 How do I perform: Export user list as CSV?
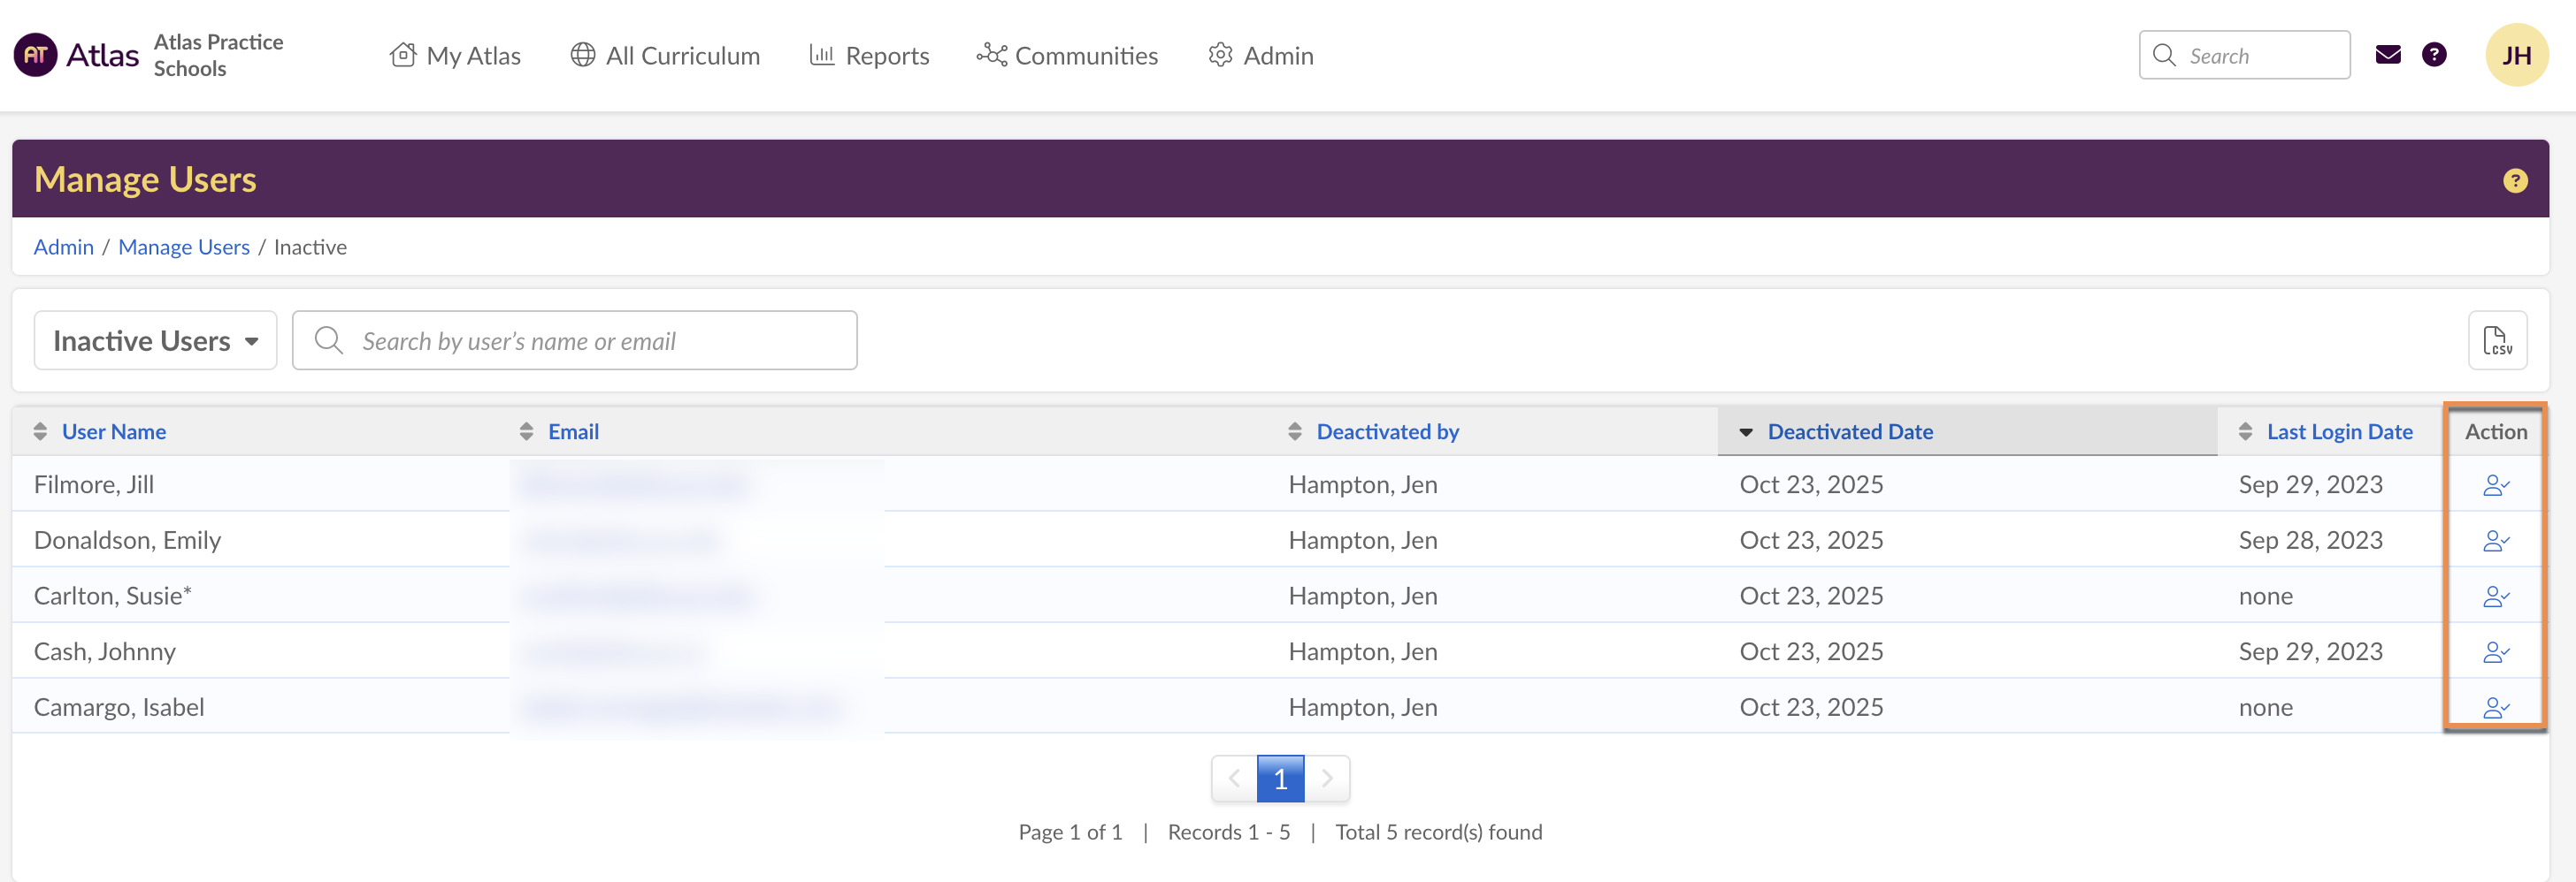tap(2496, 340)
